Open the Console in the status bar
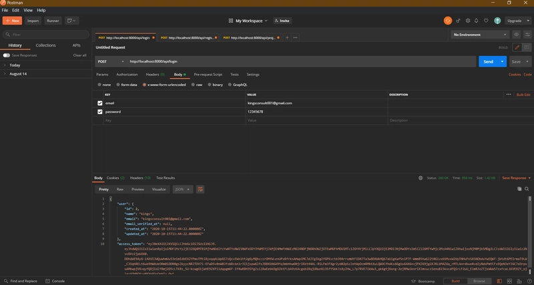 [x=55, y=281]
